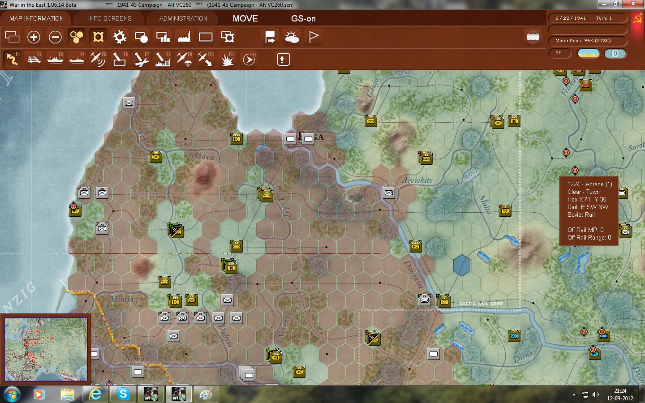This screenshot has width=645, height=403.
Task: Click the white pennant flag icon
Action: click(x=314, y=37)
